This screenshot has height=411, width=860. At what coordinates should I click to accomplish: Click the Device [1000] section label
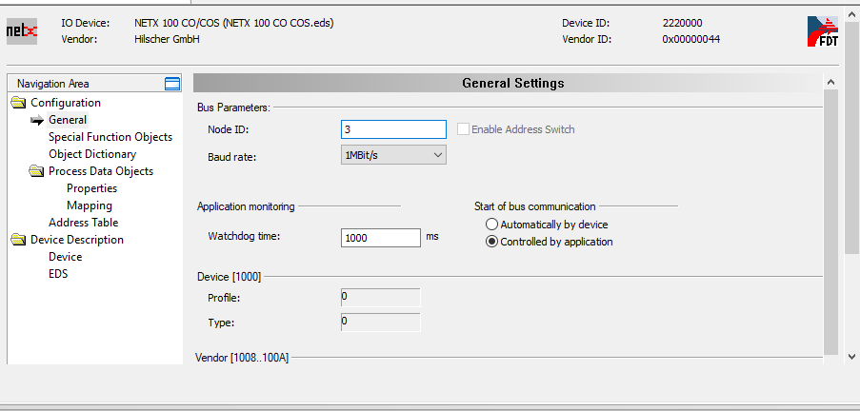click(230, 277)
